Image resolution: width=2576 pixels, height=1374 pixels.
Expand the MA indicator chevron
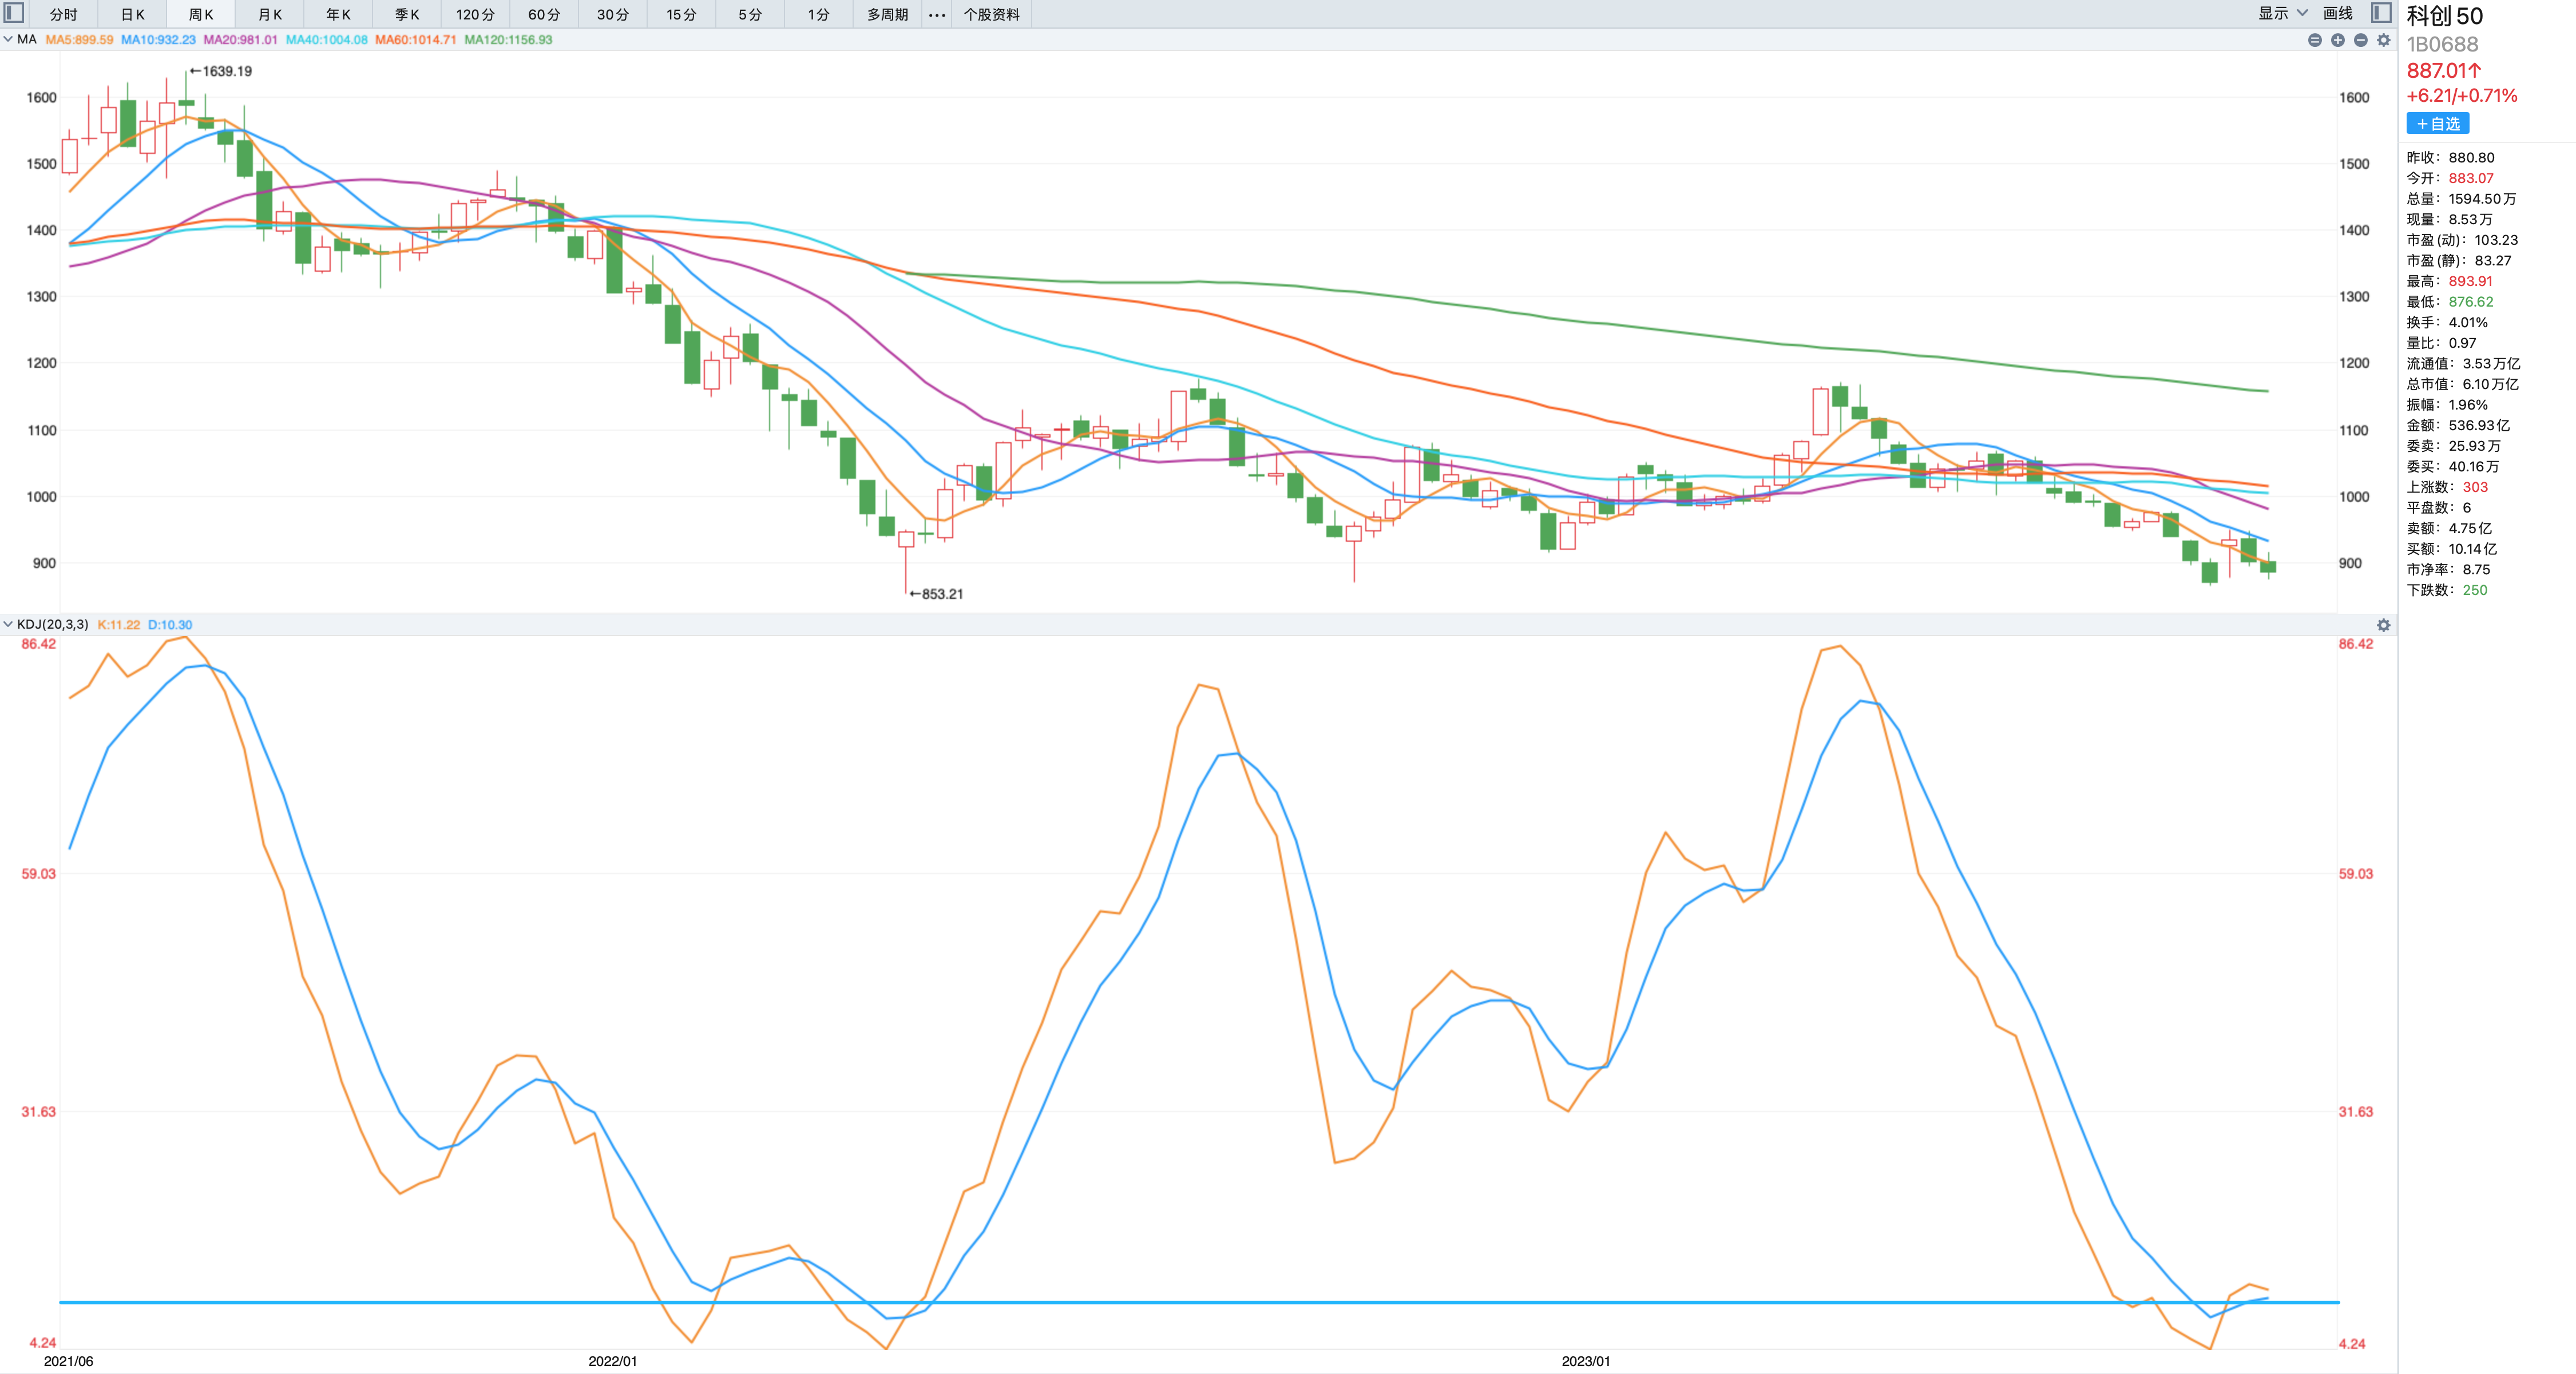(8, 40)
